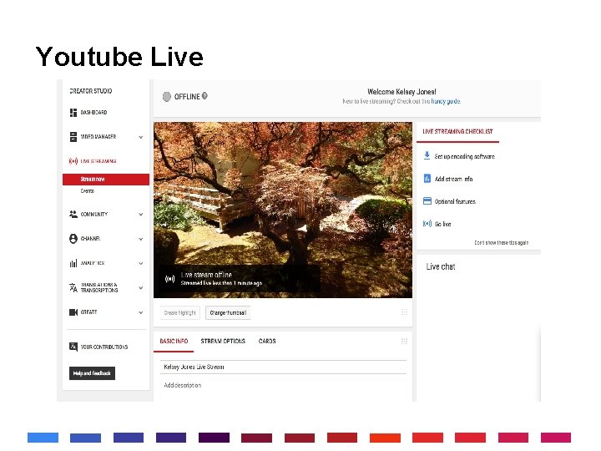Select the Live Streaming broadcast icon
The width and height of the screenshot is (601, 451).
click(73, 161)
